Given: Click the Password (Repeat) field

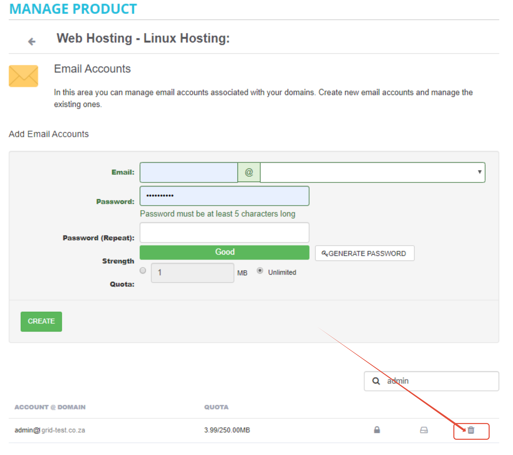Looking at the screenshot, I should tap(224, 232).
